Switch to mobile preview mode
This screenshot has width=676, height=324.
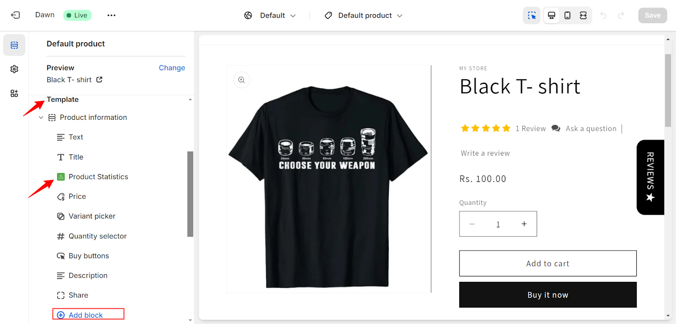pos(567,16)
